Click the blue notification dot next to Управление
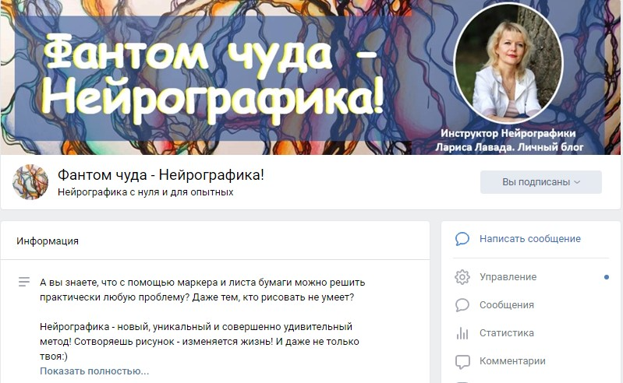 coord(607,277)
